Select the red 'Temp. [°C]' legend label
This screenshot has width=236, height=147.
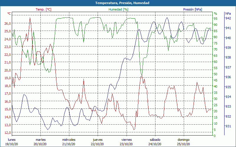coord(43,9)
